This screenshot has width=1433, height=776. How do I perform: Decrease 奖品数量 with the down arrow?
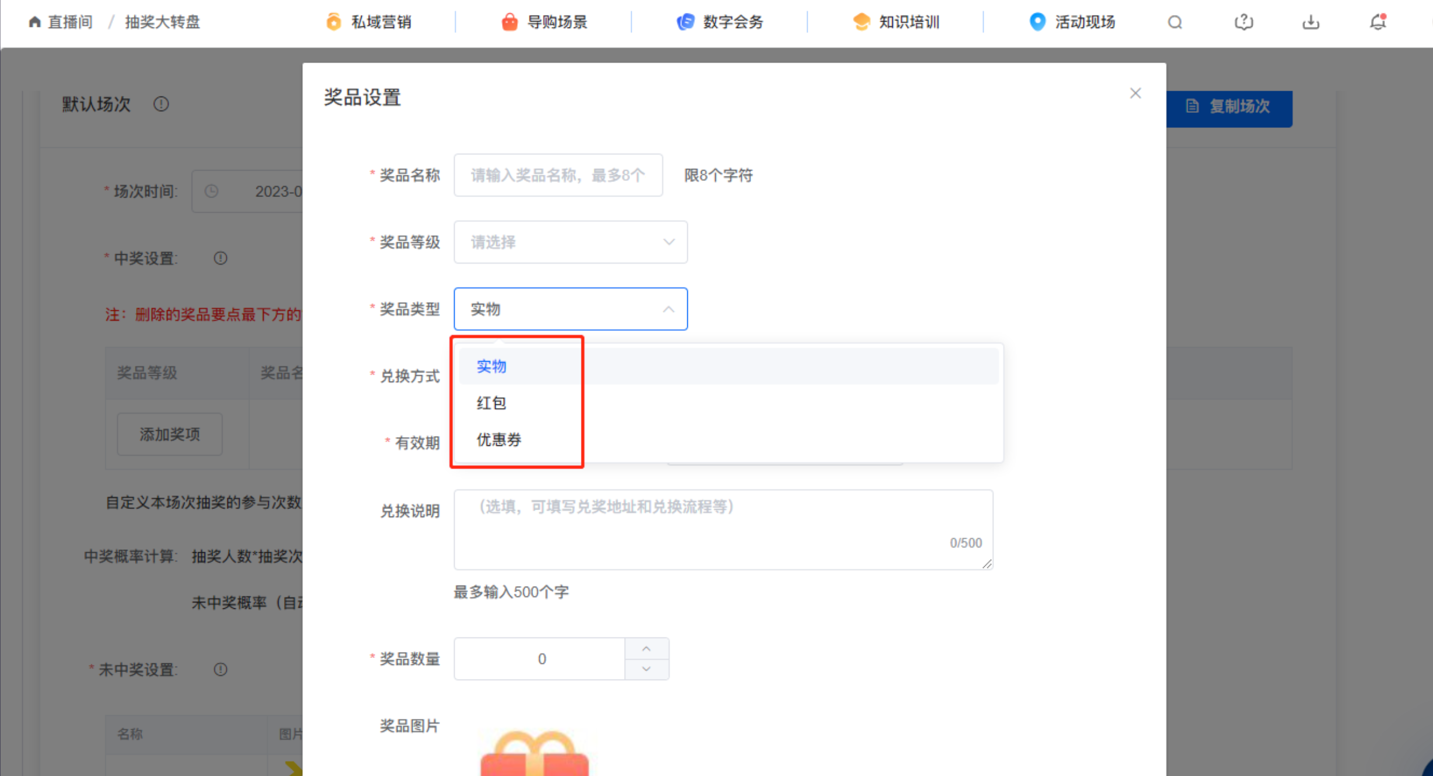pyautogui.click(x=646, y=668)
